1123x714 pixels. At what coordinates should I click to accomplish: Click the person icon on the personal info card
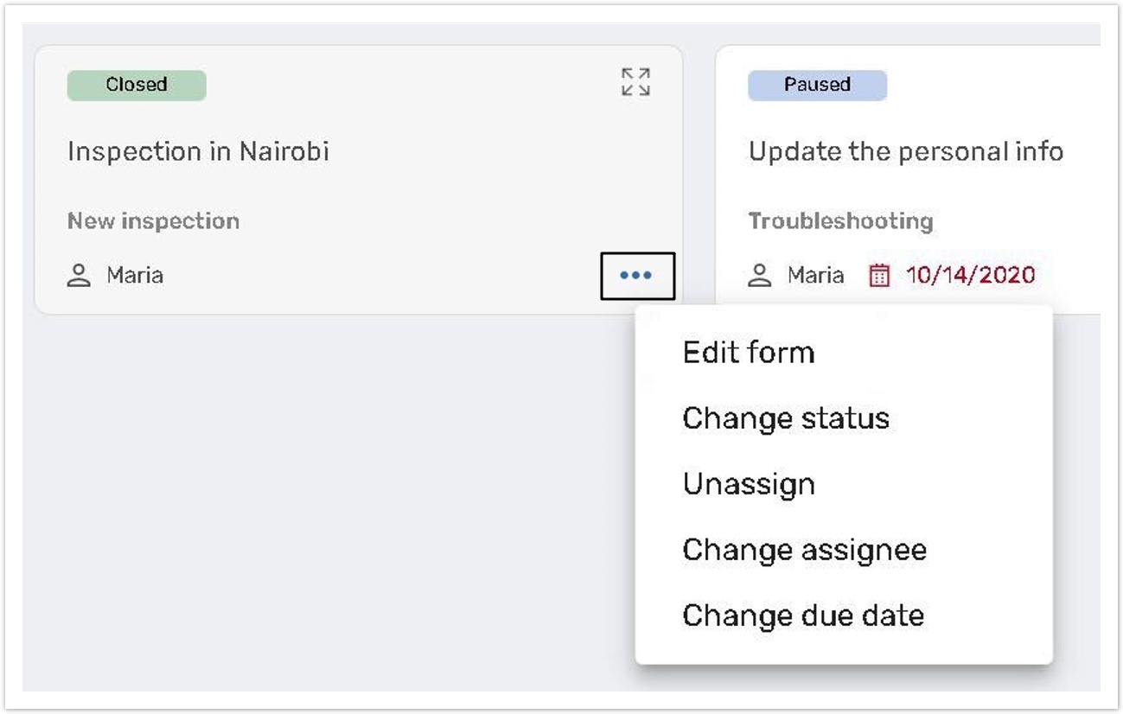coord(760,276)
